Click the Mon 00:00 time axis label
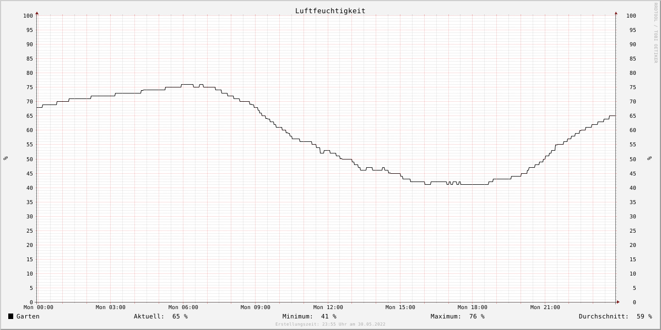This screenshot has height=330, width=661. tap(39, 307)
